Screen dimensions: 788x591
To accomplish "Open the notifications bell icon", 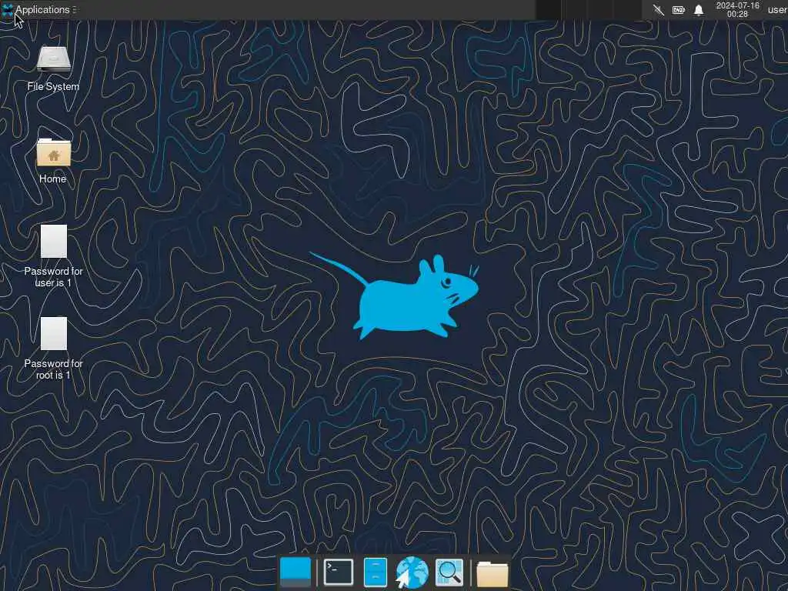I will click(x=699, y=9).
